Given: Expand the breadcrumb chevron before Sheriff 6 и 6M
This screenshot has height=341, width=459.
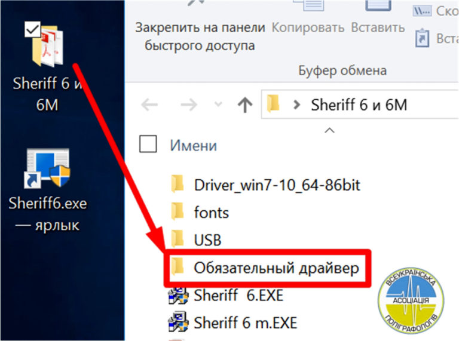Looking at the screenshot, I should (295, 106).
